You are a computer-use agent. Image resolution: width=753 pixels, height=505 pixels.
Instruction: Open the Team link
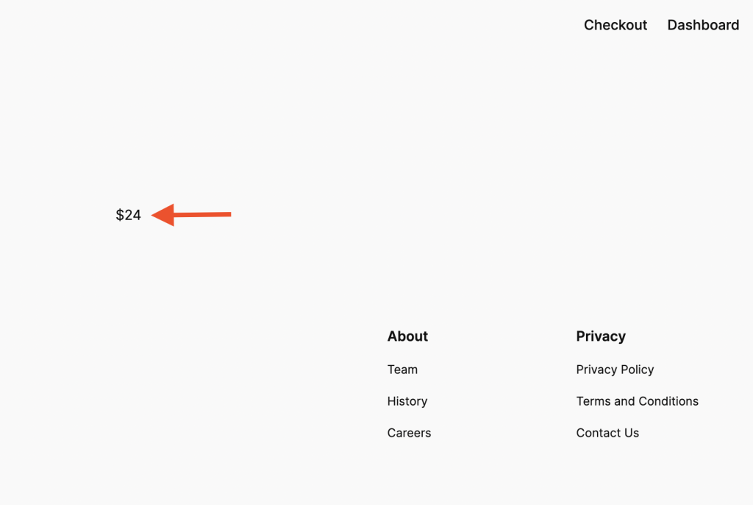click(402, 370)
